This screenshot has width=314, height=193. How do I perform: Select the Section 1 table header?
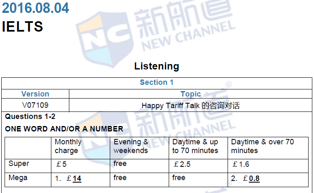[x=157, y=82]
